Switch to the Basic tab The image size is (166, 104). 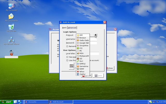64,28
